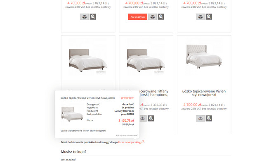Open quick view magnifier in Vivien bed card
Image resolution: width=264 pixels, height=165 pixels.
(209, 119)
